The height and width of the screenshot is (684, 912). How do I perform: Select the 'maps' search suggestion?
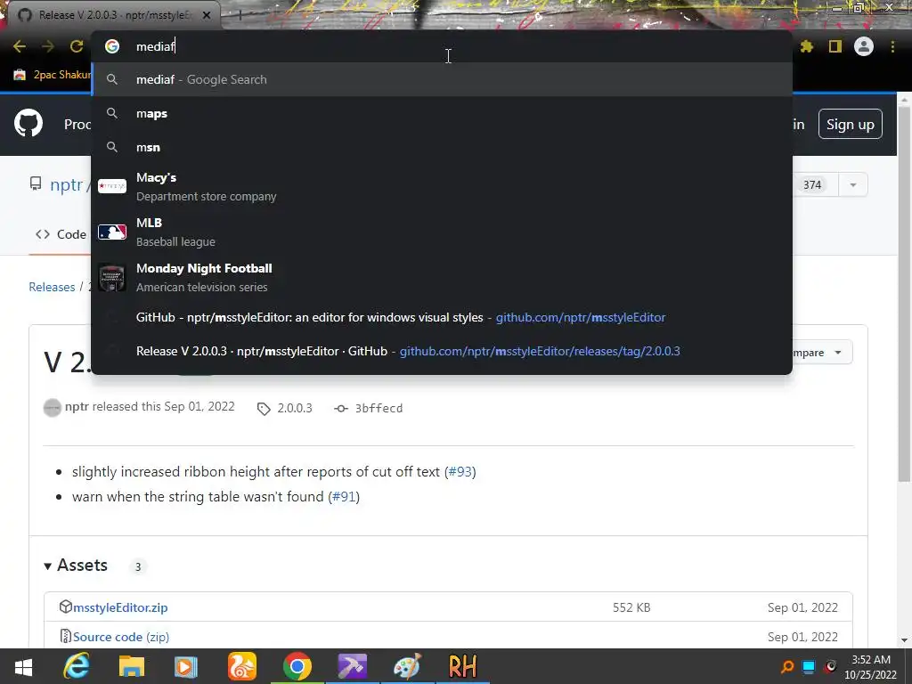(x=442, y=113)
